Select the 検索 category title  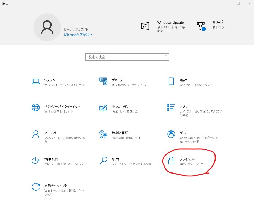115,159
